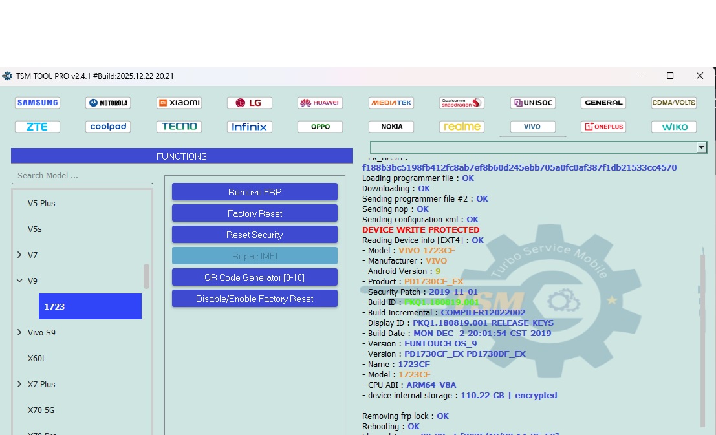The width and height of the screenshot is (716, 435).
Task: Click Disable/Enable Factory Reset button
Action: pyautogui.click(x=255, y=299)
